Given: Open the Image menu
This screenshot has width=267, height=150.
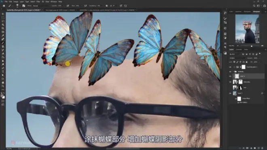Looking at the screenshot, I should click(16, 2).
